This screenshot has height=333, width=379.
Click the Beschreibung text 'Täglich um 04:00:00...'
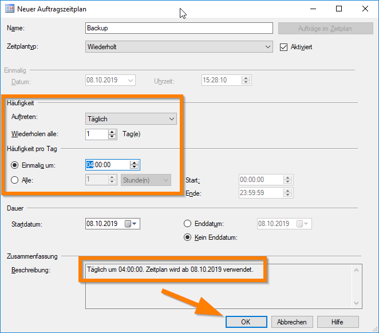pyautogui.click(x=170, y=269)
